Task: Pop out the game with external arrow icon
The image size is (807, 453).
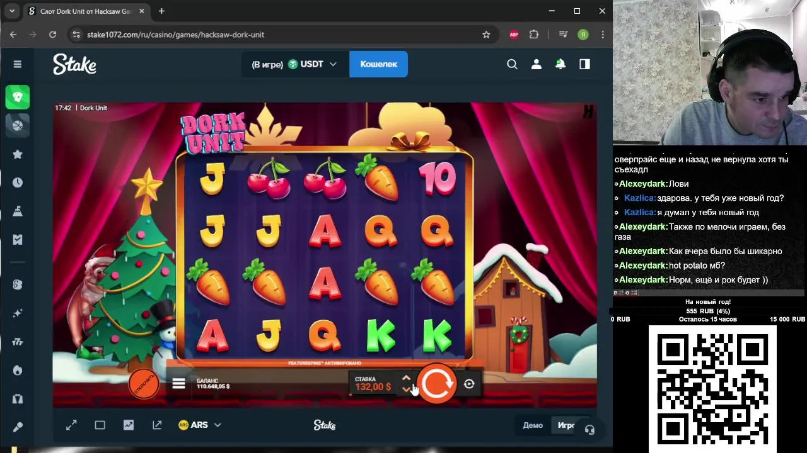Action: (157, 425)
